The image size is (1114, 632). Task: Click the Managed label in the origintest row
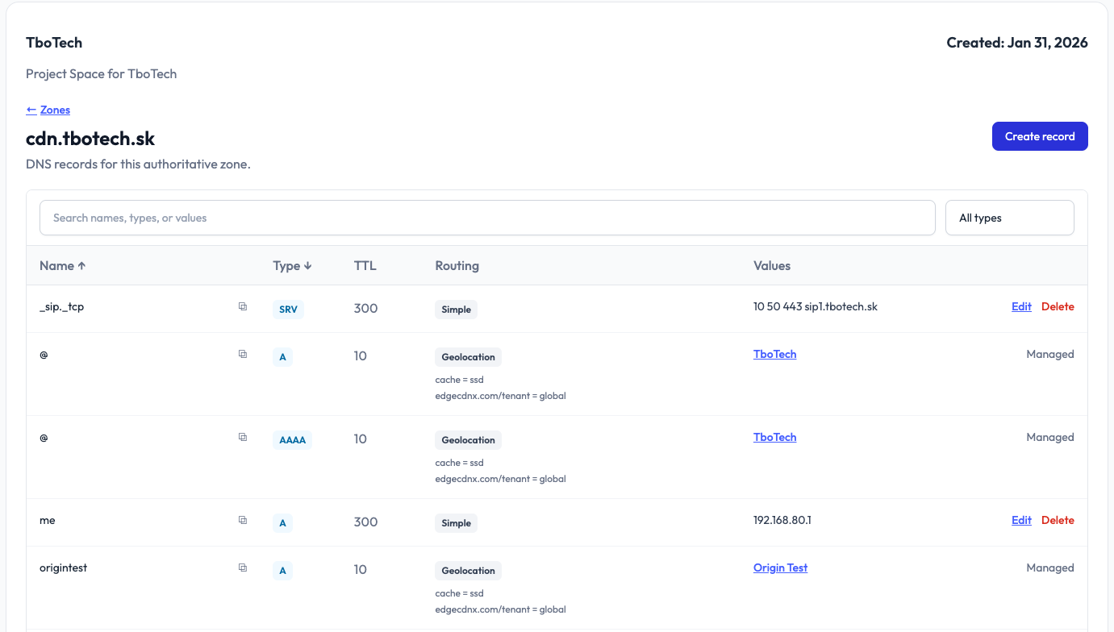coord(1050,568)
